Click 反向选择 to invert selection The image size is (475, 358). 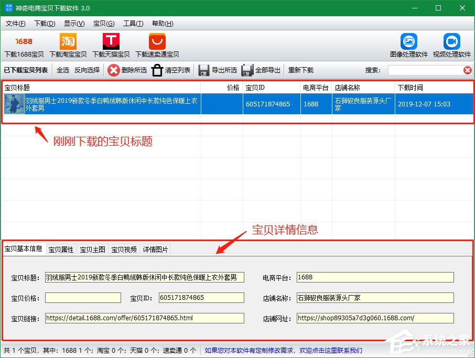[x=87, y=70]
